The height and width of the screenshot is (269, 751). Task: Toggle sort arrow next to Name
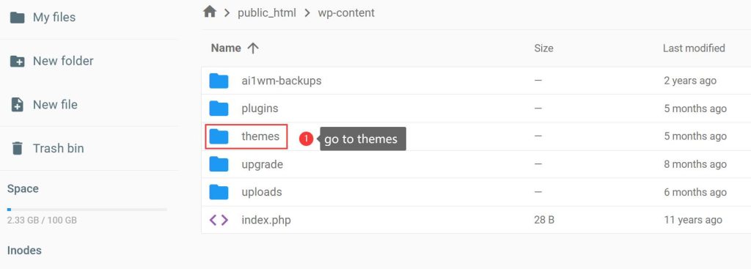(x=253, y=48)
